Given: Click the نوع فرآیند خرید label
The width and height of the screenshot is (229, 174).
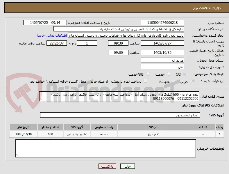Looking at the screenshot, I should point(212,81).
